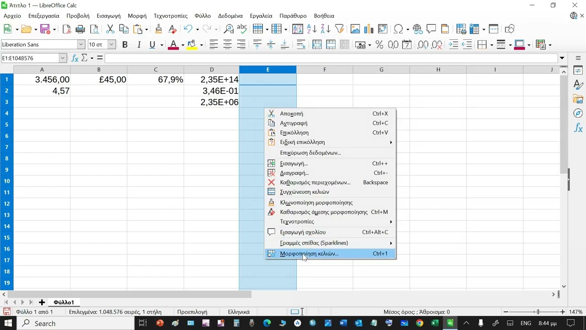
Task: Align text right icon
Action: pyautogui.click(x=241, y=44)
